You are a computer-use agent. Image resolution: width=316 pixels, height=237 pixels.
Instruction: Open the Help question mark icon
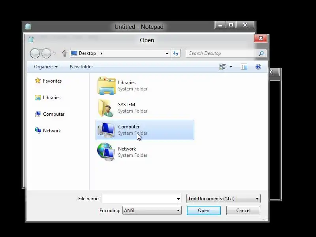point(258,67)
